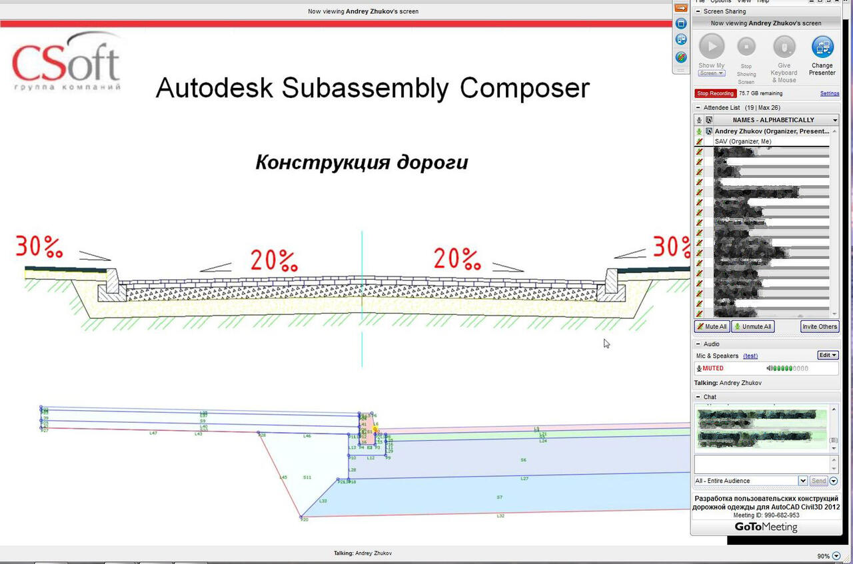Click the round arrow button beside Send
The width and height of the screenshot is (853, 564).
click(834, 481)
